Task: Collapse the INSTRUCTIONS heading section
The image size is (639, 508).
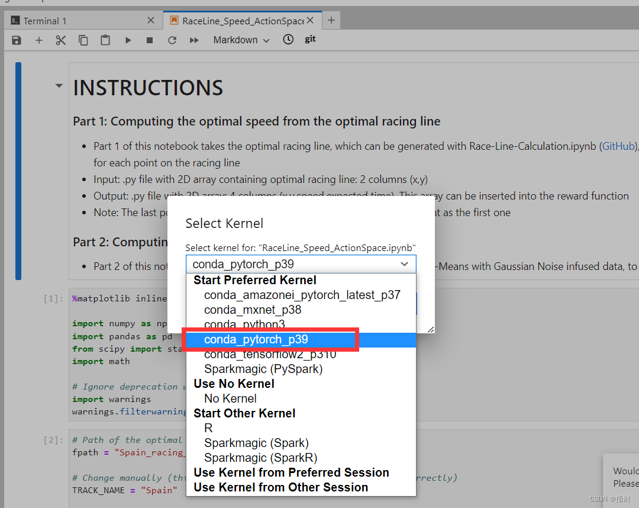Action: (x=59, y=86)
